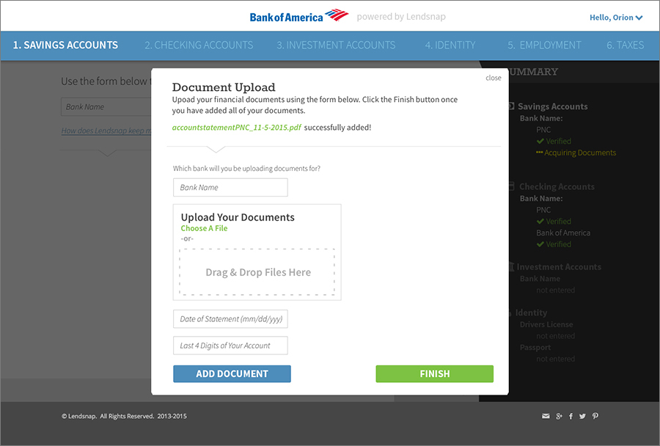Open the Investment Accounts tab
Image resolution: width=660 pixels, height=446 pixels.
[336, 45]
